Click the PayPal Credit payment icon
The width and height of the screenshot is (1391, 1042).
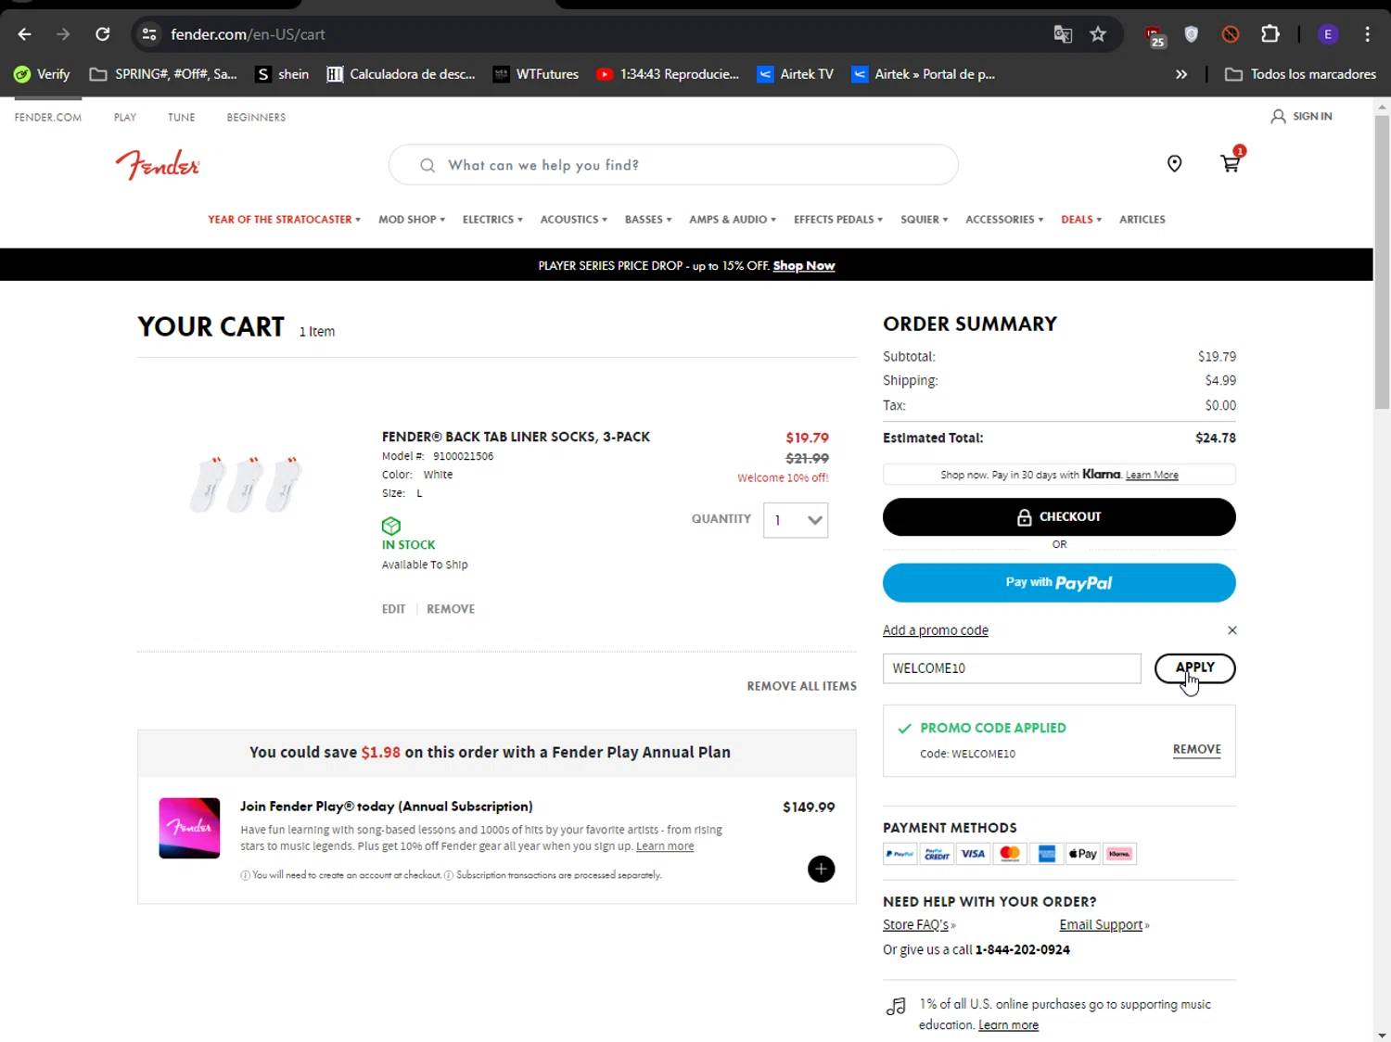(x=937, y=854)
